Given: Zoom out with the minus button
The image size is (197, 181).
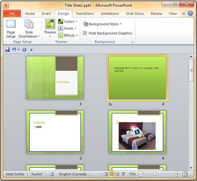Looking at the screenshot, I should (141, 174).
